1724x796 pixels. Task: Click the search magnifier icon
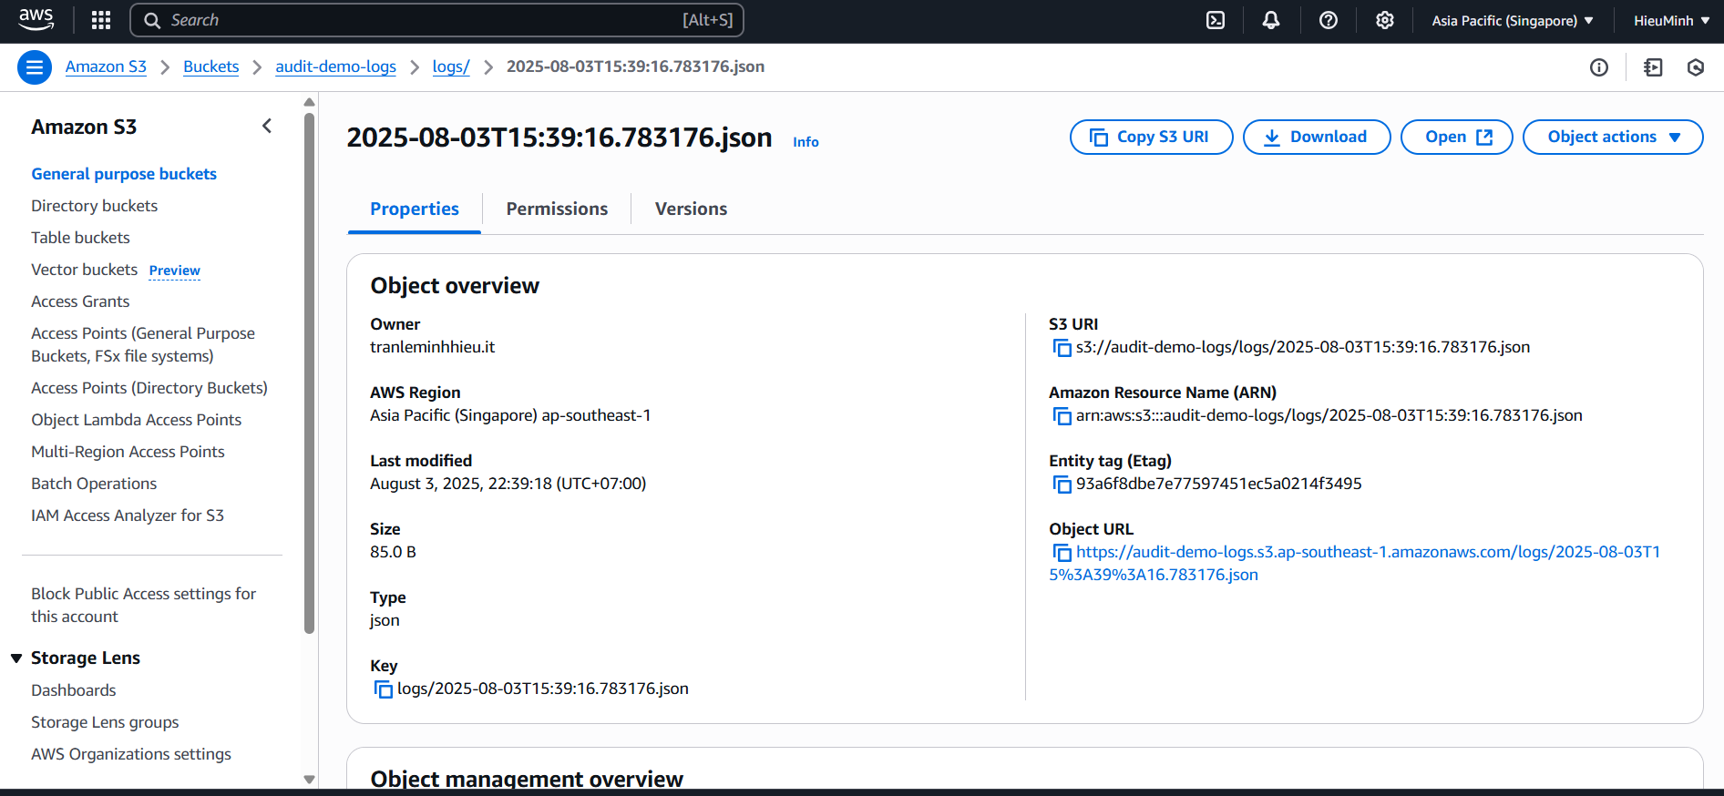click(152, 20)
